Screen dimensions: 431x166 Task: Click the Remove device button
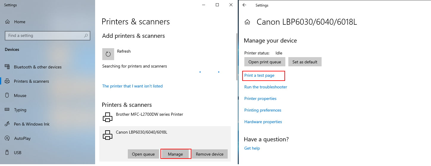click(x=210, y=154)
